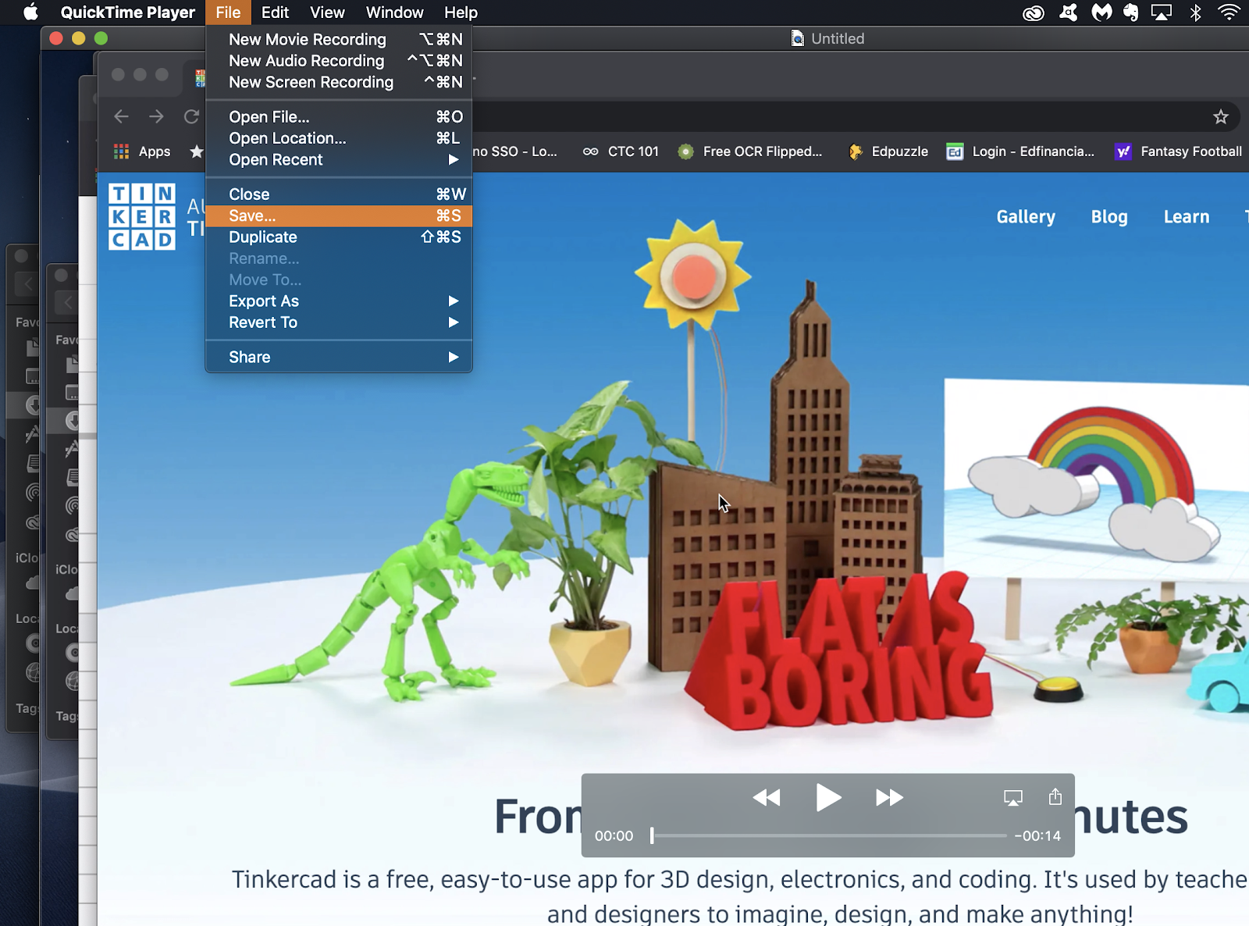Open the QuickTime Player application menu
Image resolution: width=1249 pixels, height=926 pixels.
(x=128, y=12)
